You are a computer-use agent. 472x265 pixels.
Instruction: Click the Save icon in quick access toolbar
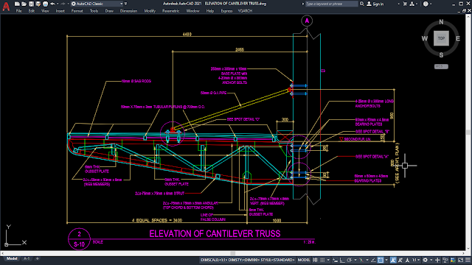click(31, 4)
